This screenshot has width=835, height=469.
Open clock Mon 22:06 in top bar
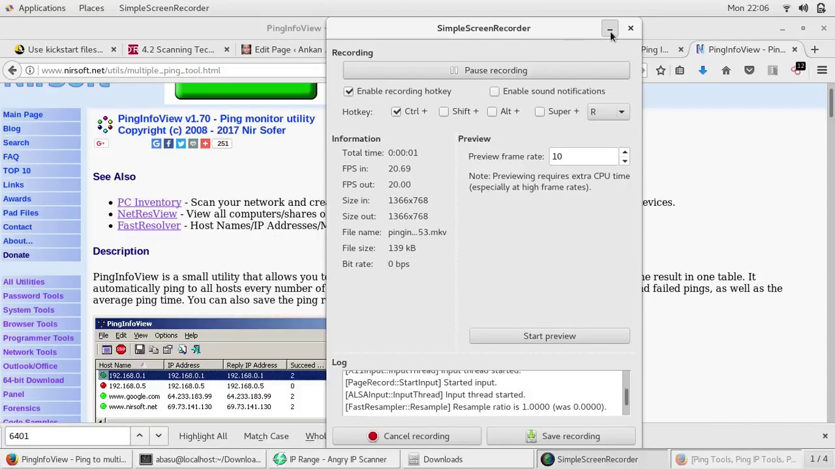click(x=748, y=8)
